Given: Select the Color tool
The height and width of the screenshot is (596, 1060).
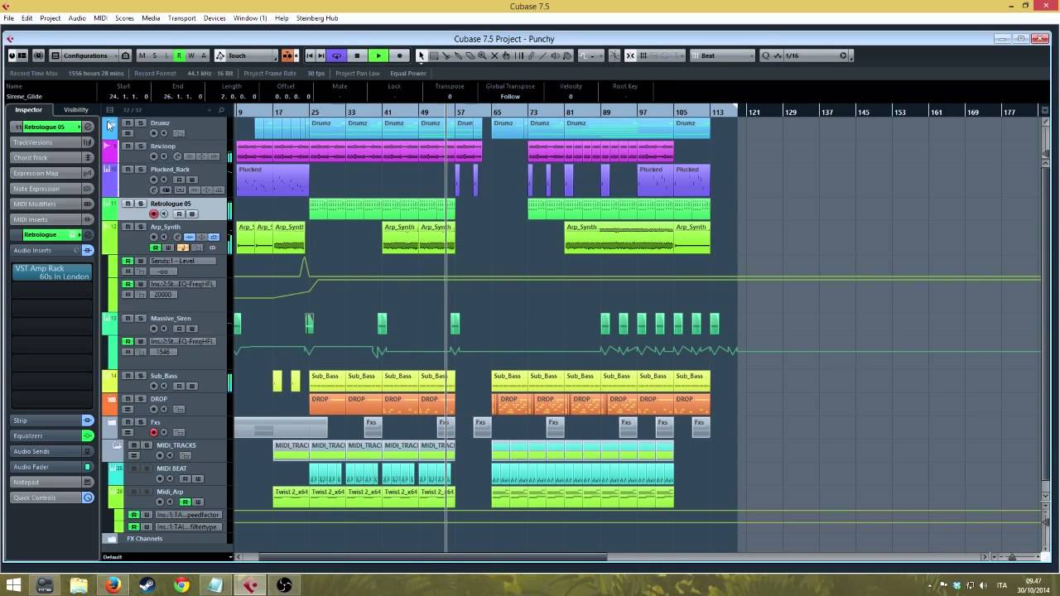Looking at the screenshot, I should (x=567, y=55).
